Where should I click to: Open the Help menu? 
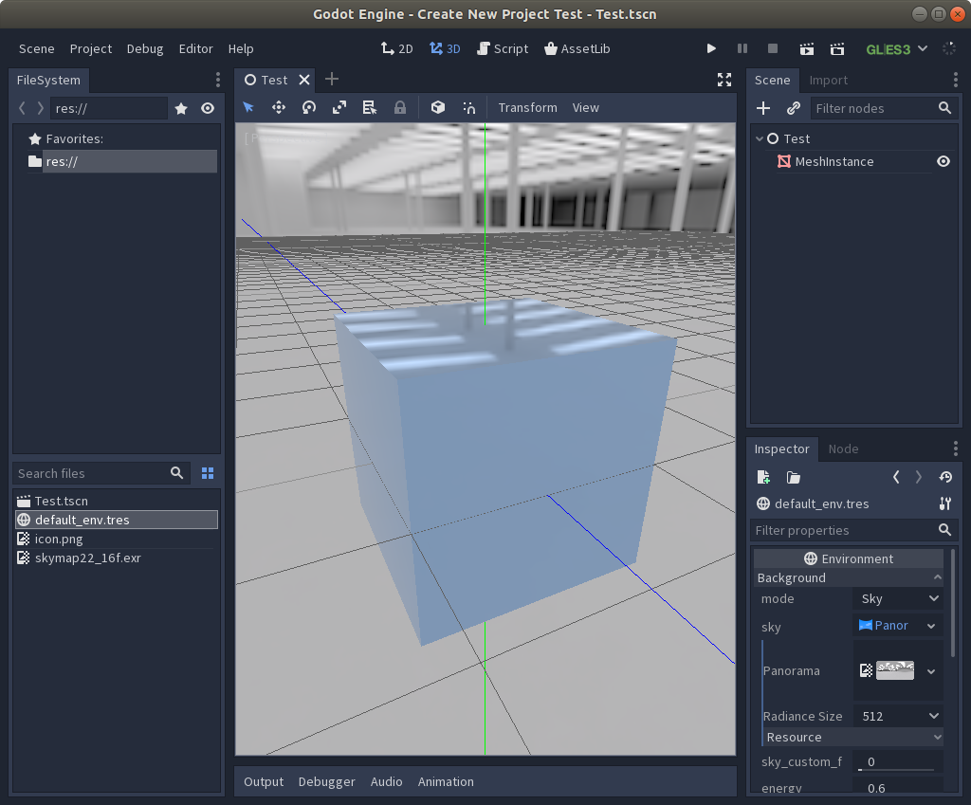point(241,49)
